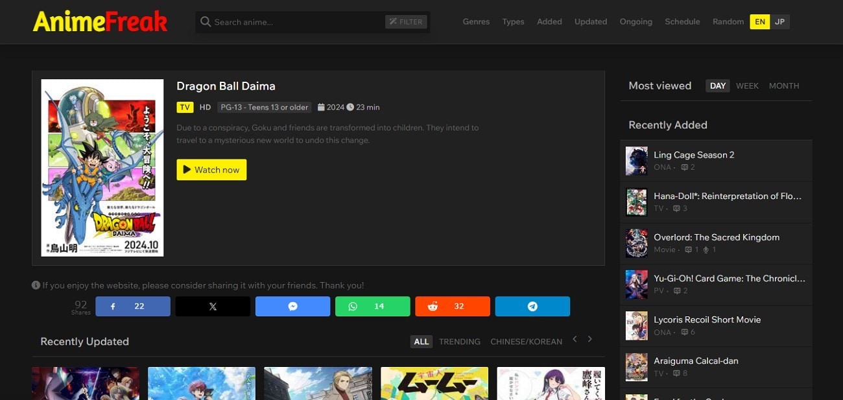Switch title language to EN
The height and width of the screenshot is (400, 843).
(760, 21)
